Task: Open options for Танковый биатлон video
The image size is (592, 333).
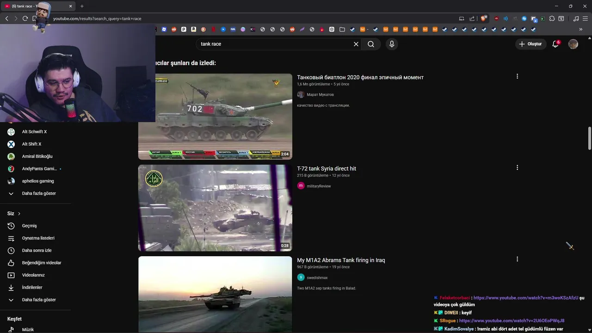Action: pyautogui.click(x=517, y=76)
